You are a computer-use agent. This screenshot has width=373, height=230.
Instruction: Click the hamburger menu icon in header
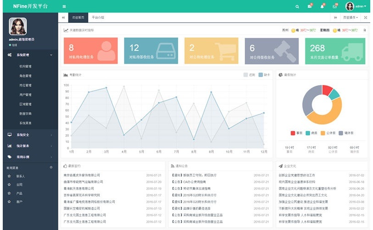(x=64, y=6)
